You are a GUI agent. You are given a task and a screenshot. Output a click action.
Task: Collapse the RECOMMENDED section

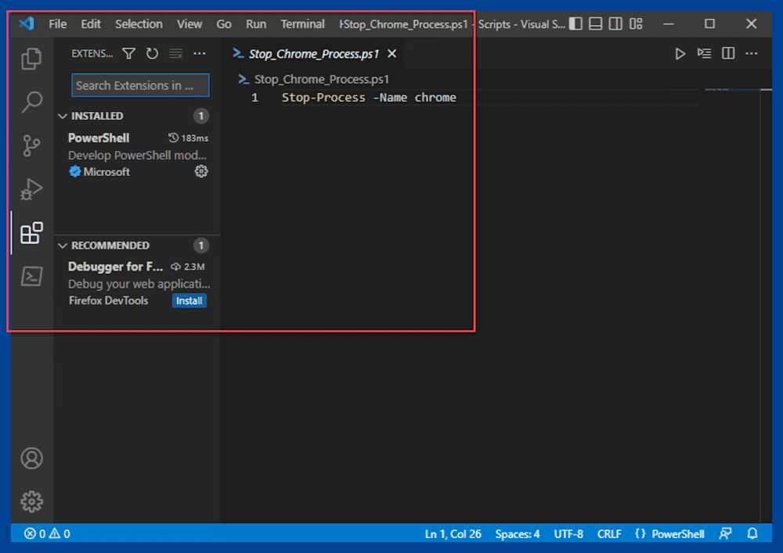63,246
